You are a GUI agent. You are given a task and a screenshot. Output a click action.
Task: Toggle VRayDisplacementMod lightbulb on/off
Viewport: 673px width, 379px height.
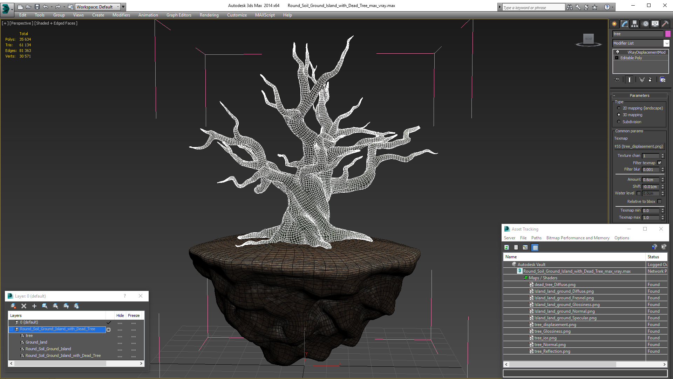[x=618, y=52]
